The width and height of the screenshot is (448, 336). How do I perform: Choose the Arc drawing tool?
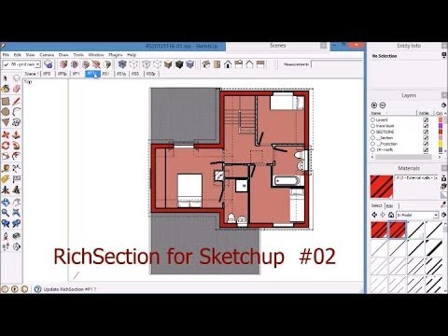click(x=17, y=112)
